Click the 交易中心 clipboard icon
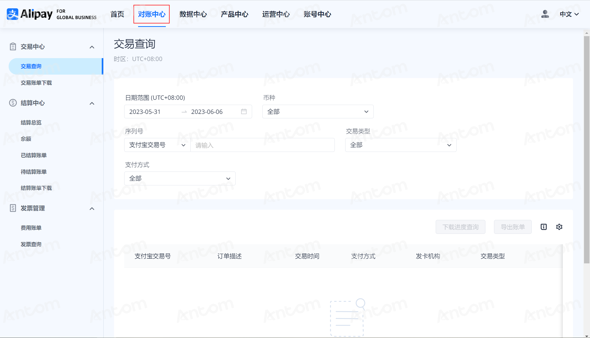This screenshot has width=590, height=338. tap(13, 47)
